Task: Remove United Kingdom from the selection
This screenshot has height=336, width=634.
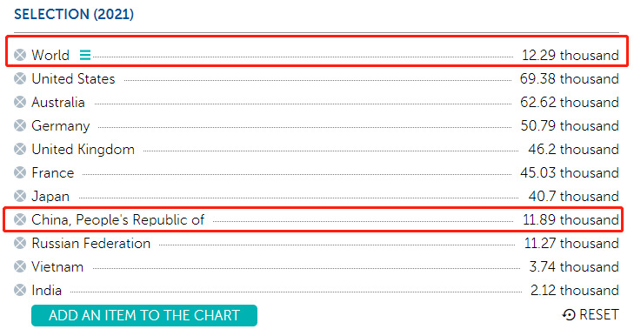Action: pyautogui.click(x=20, y=149)
